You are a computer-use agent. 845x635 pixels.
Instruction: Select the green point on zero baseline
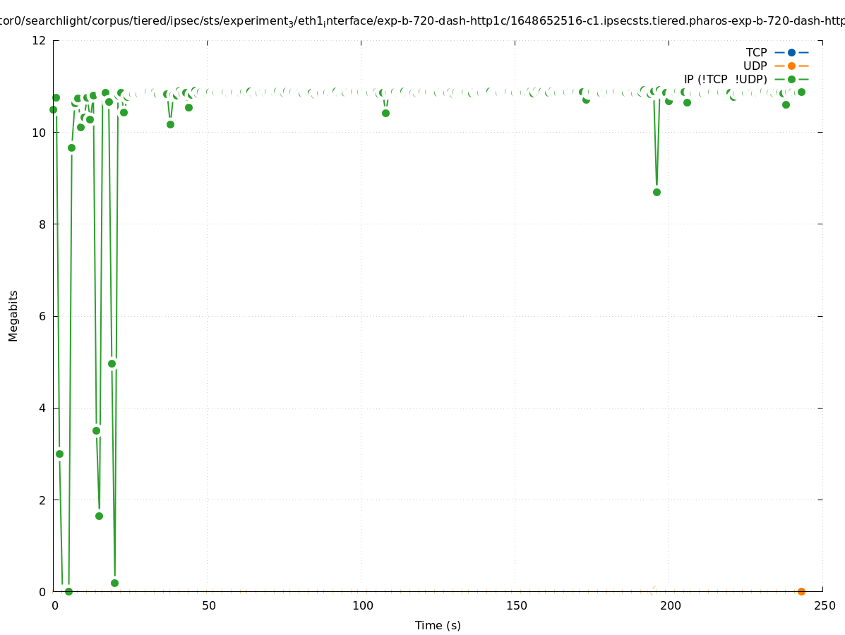[x=68, y=591]
